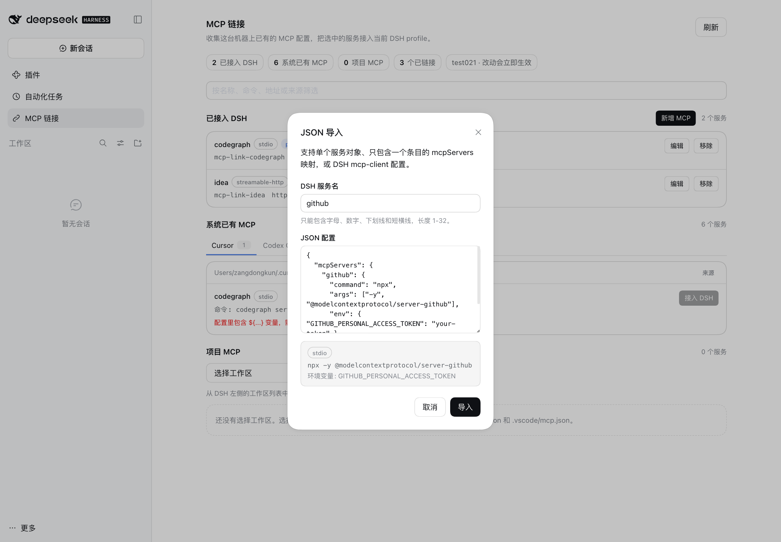The width and height of the screenshot is (781, 542).
Task: Open workspace filter settings icon
Action: tap(120, 143)
